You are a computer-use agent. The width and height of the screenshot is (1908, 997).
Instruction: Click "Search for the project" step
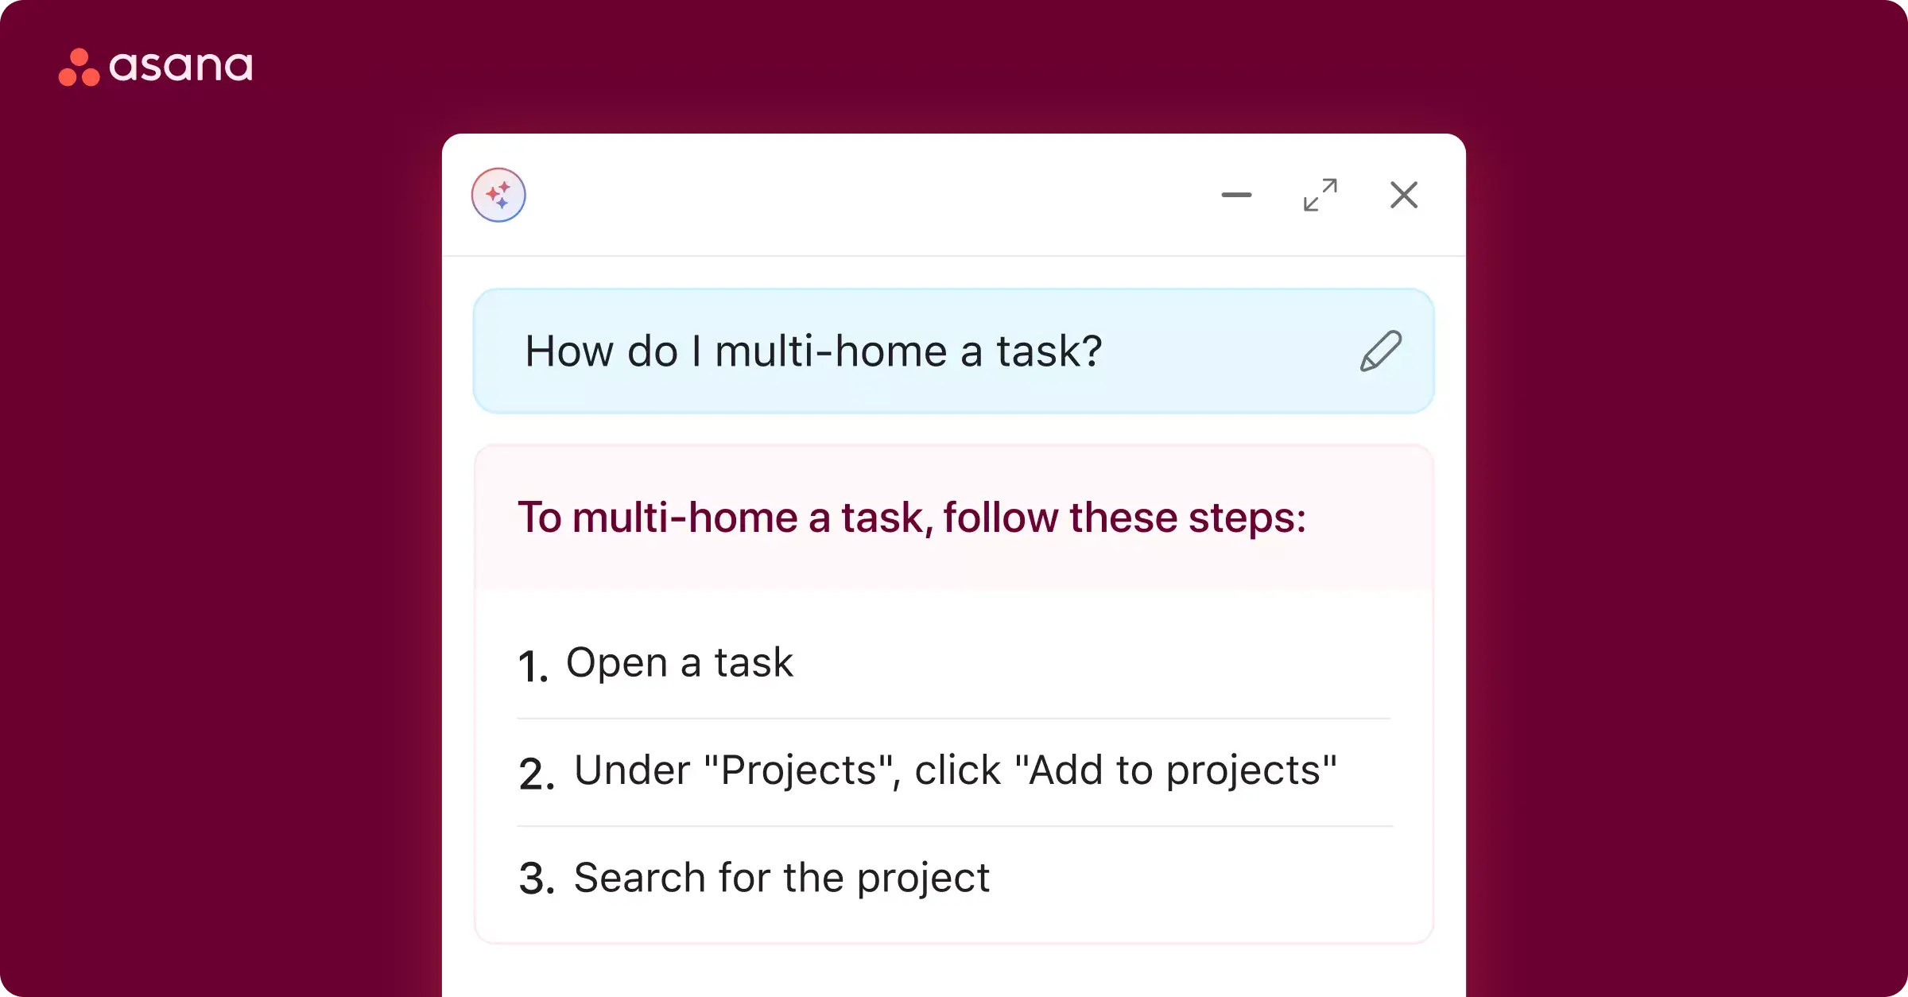pos(781,878)
